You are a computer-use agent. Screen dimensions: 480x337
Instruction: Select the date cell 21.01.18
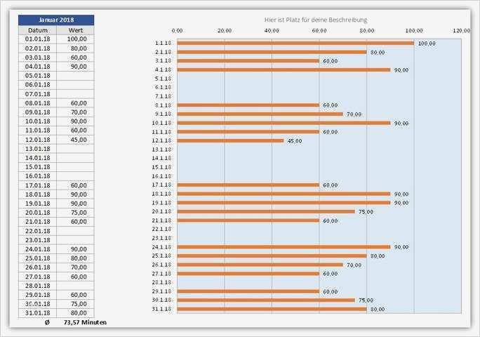point(38,221)
